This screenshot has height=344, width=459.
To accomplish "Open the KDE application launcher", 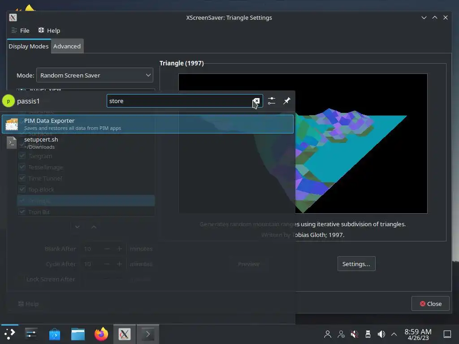I will click(x=10, y=334).
